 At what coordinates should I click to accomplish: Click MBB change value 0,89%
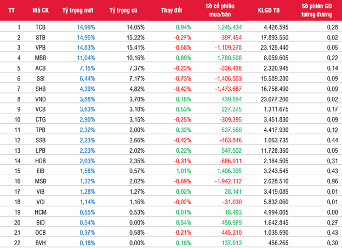184,58
